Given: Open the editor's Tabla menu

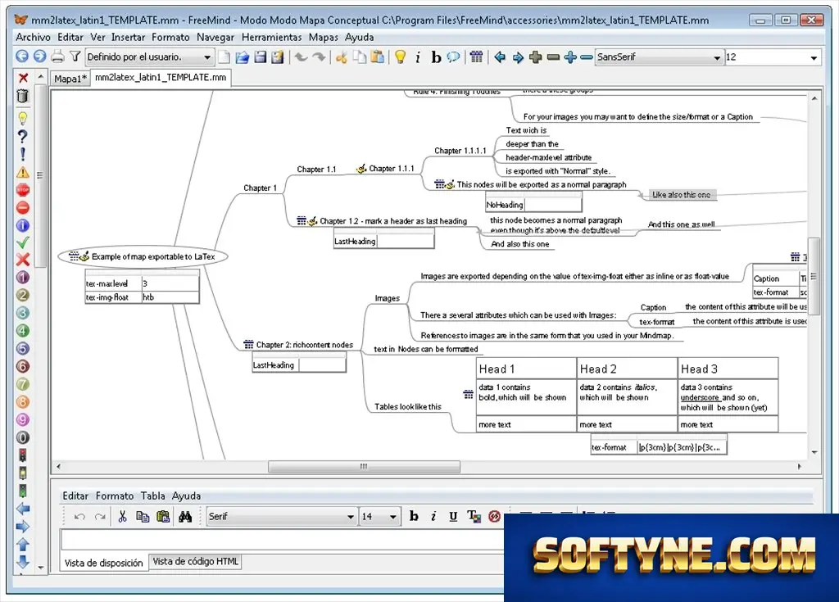Looking at the screenshot, I should pyautogui.click(x=152, y=496).
